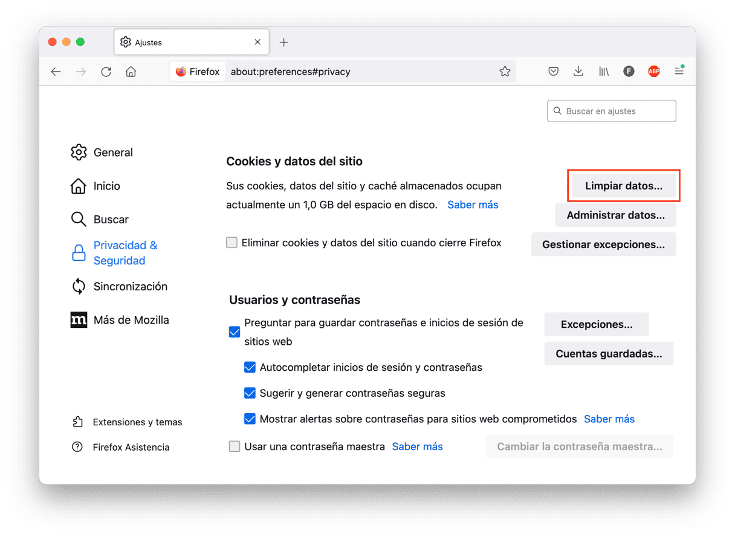
Task: Click Gestionar excepciones button
Action: click(x=603, y=244)
